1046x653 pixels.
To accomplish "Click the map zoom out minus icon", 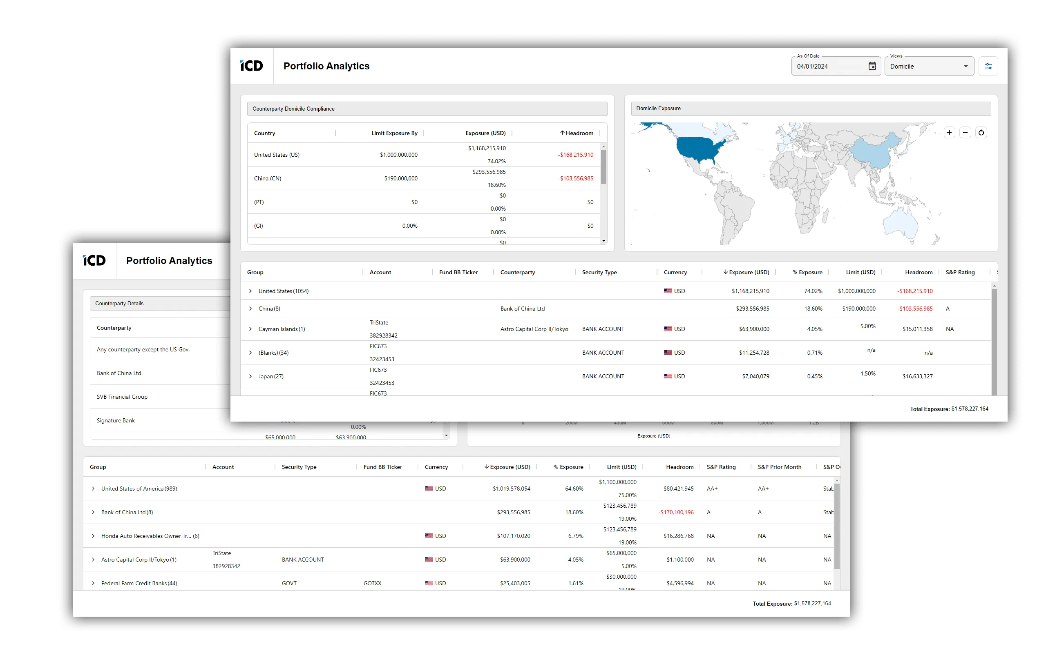I will tap(965, 133).
